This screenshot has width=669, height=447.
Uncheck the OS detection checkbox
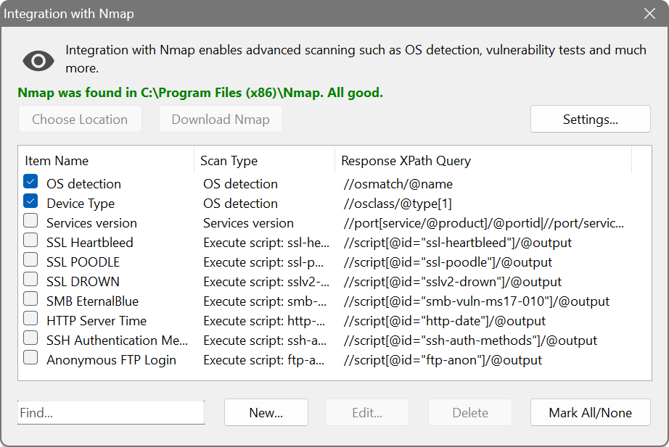pos(30,182)
